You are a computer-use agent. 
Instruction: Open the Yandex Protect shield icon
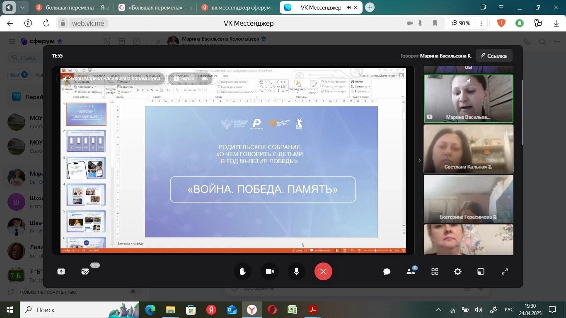(501, 23)
